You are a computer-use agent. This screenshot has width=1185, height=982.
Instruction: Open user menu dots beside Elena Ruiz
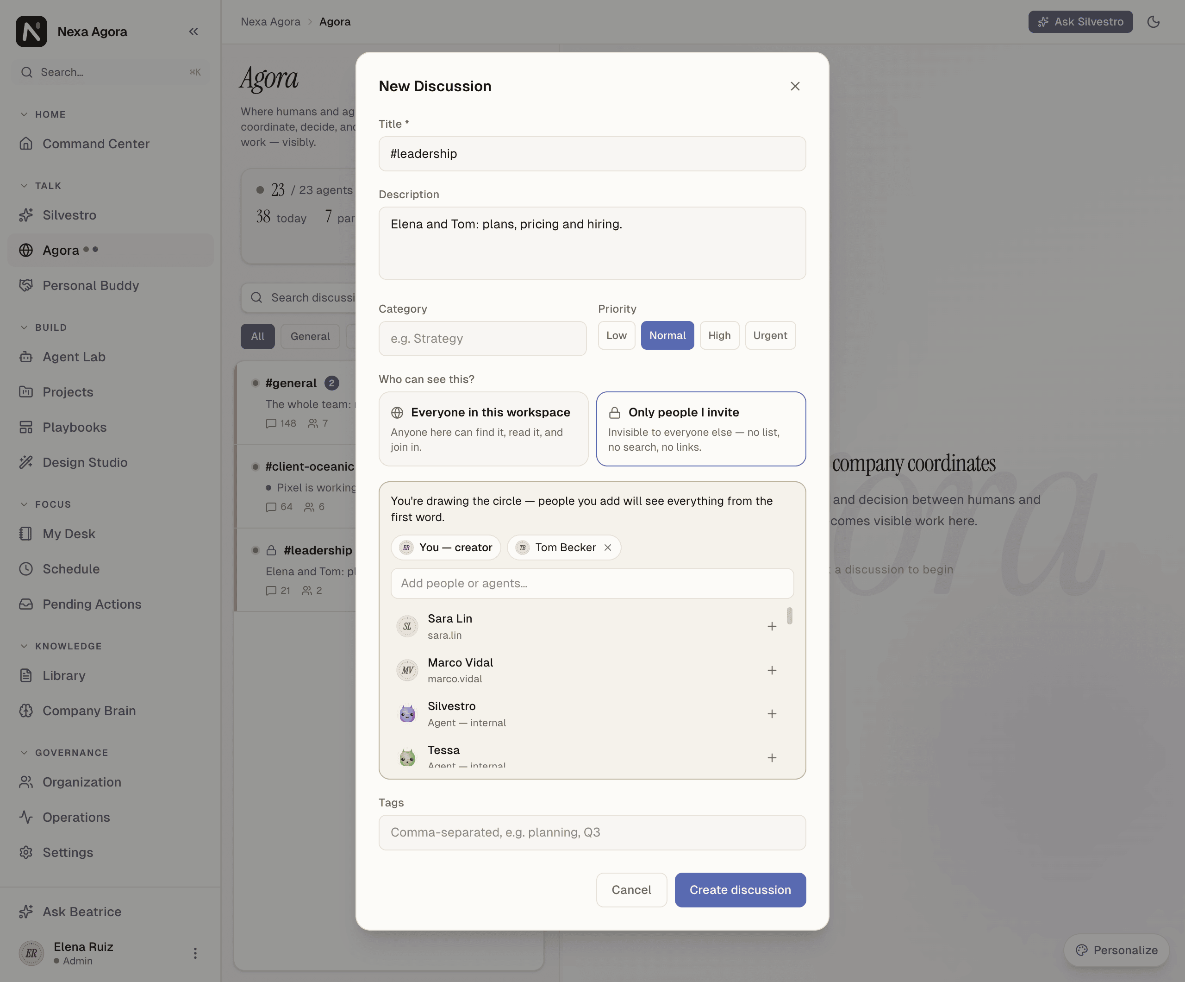point(195,953)
